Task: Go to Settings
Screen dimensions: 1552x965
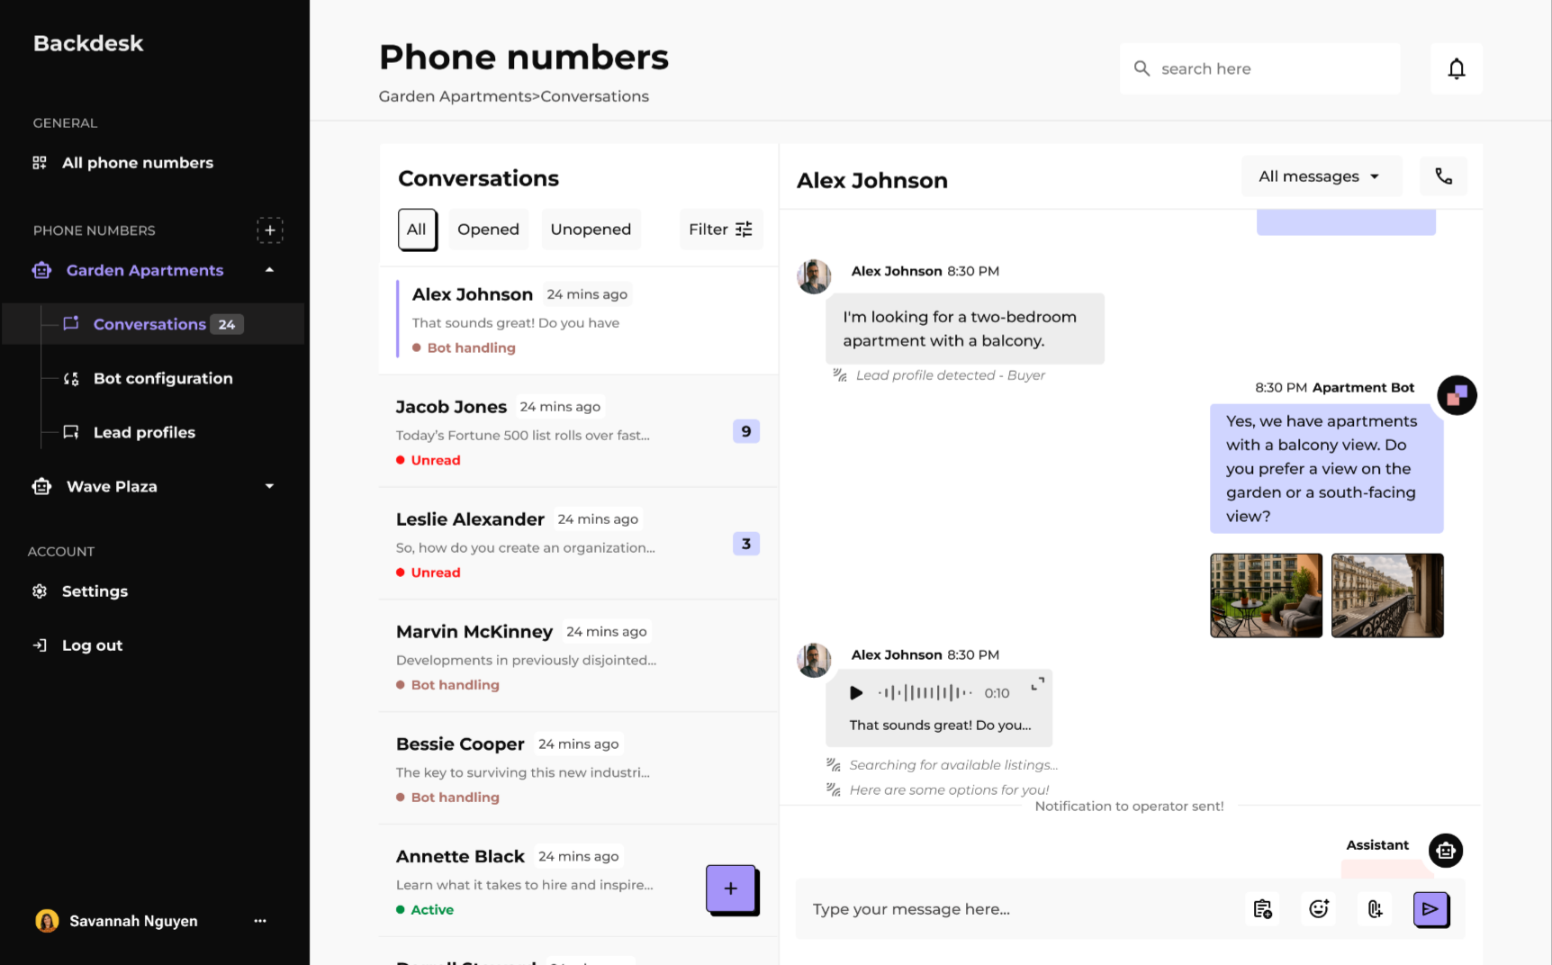Action: (x=81, y=591)
